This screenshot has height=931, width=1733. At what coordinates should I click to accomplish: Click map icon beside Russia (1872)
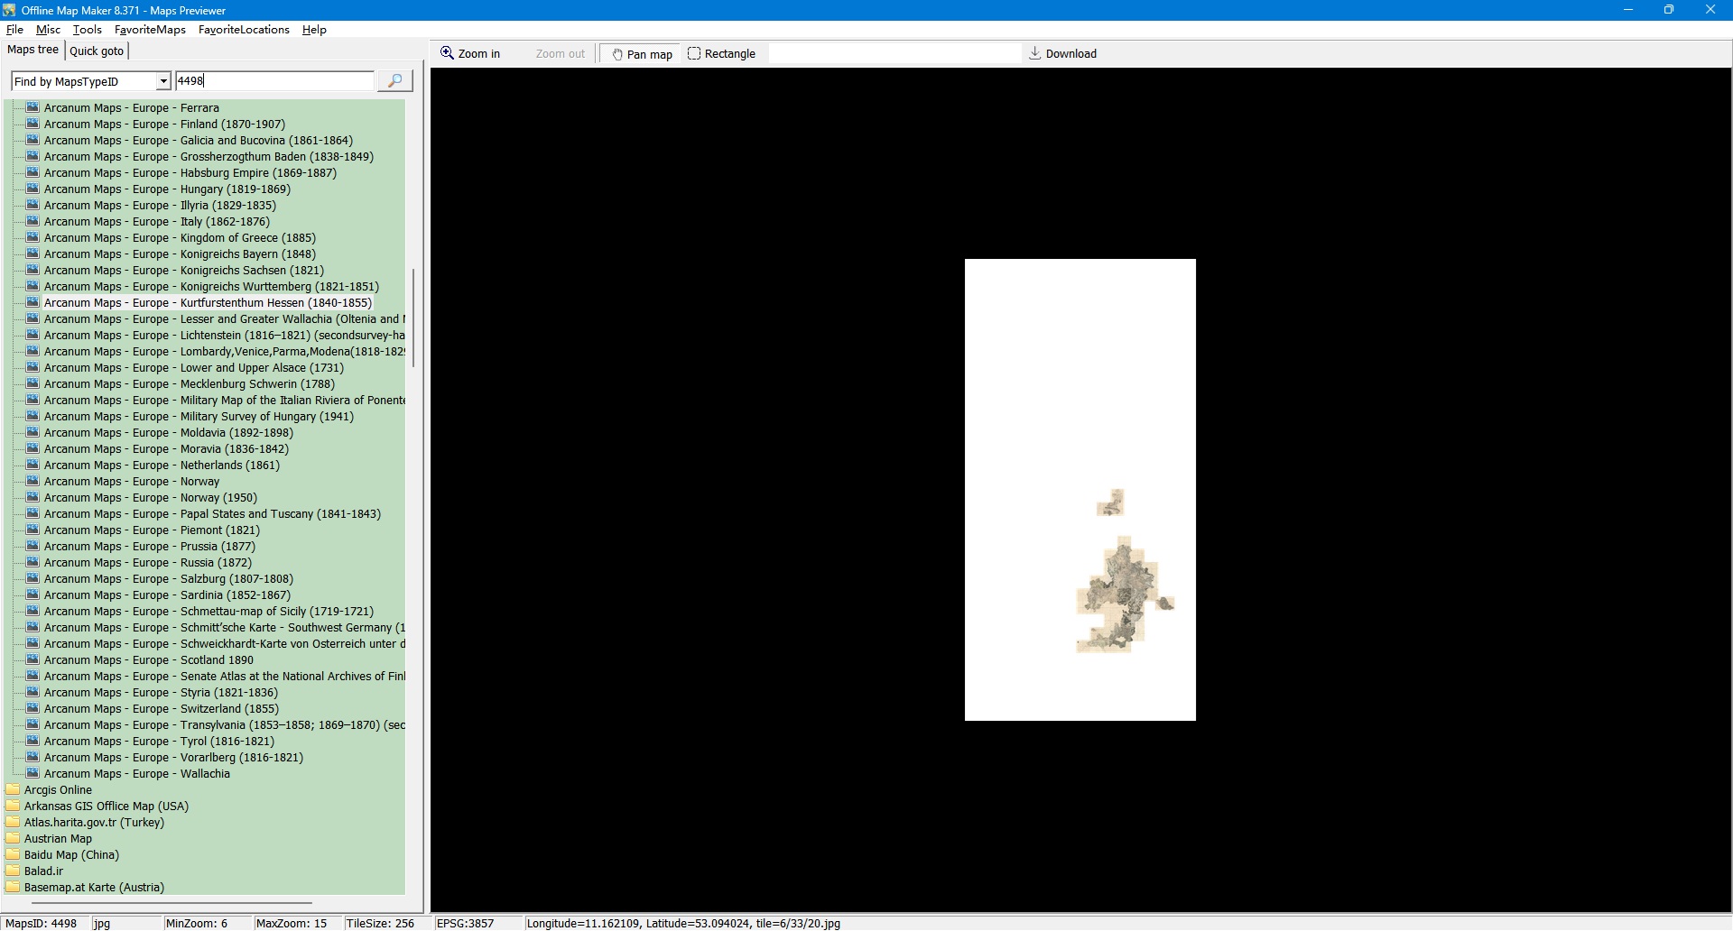(32, 562)
